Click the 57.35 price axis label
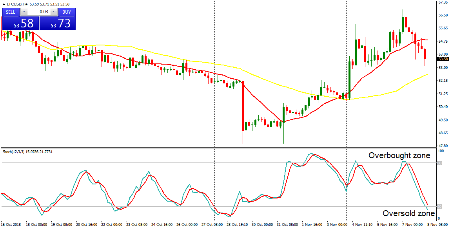452x229 pixels. coord(443,2)
